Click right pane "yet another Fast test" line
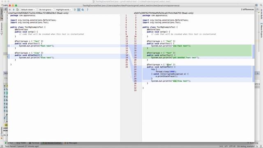 175,58
